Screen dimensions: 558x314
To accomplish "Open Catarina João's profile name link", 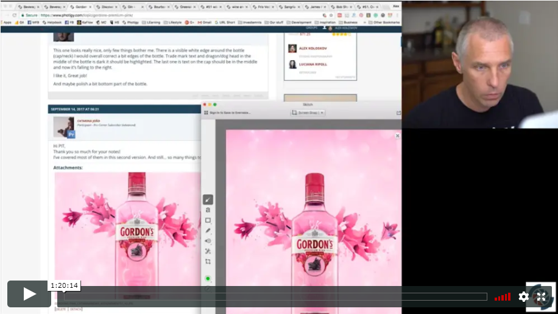I will click(x=88, y=121).
